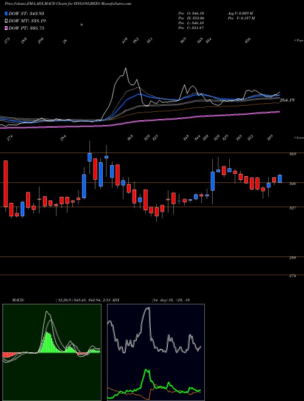This screenshot has width=304, height=401.
Task: Click the 'DOW PT: 305.75' legend text
Action: (x=27, y=28)
